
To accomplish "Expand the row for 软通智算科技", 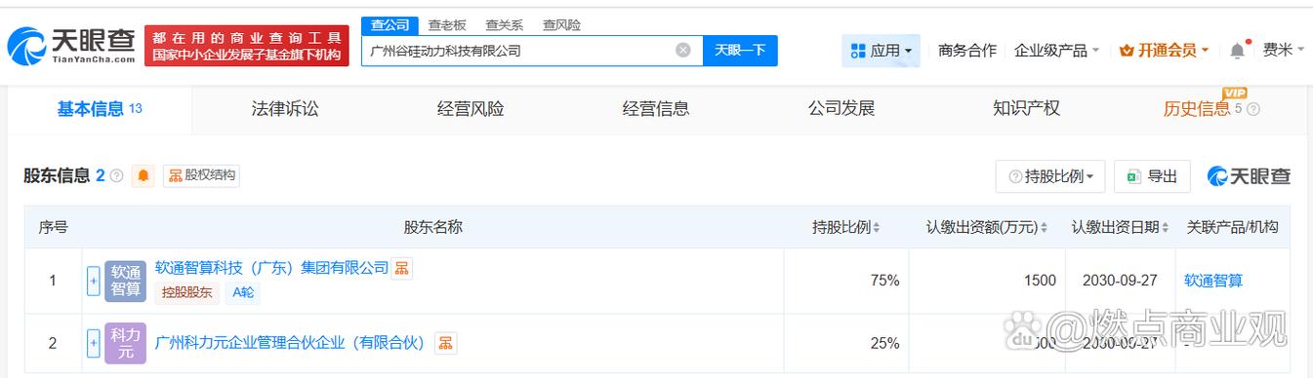I will tap(94, 281).
